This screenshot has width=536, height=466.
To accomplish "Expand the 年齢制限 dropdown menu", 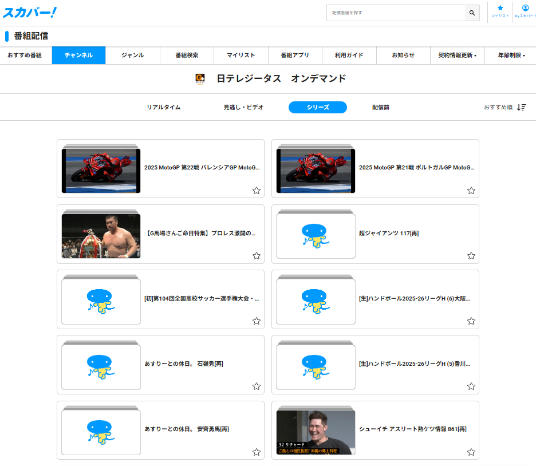I will click(511, 56).
